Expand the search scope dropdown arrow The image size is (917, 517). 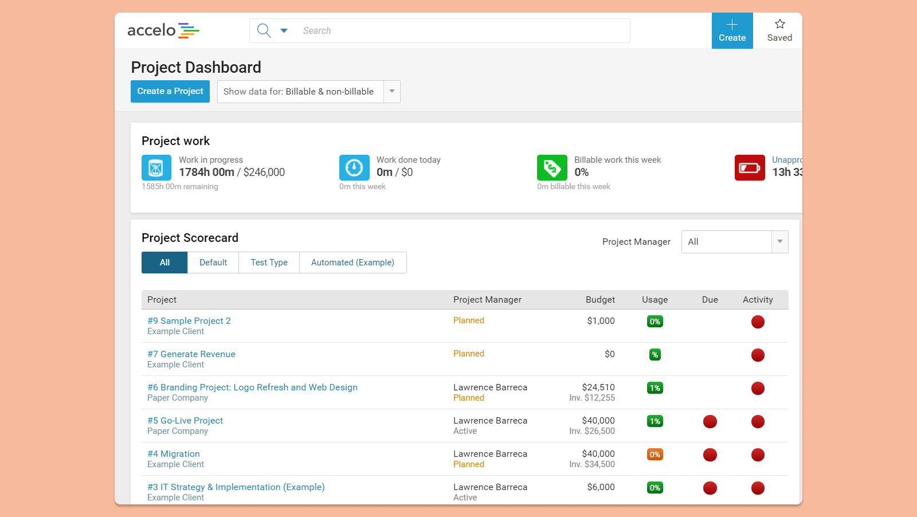(x=284, y=30)
